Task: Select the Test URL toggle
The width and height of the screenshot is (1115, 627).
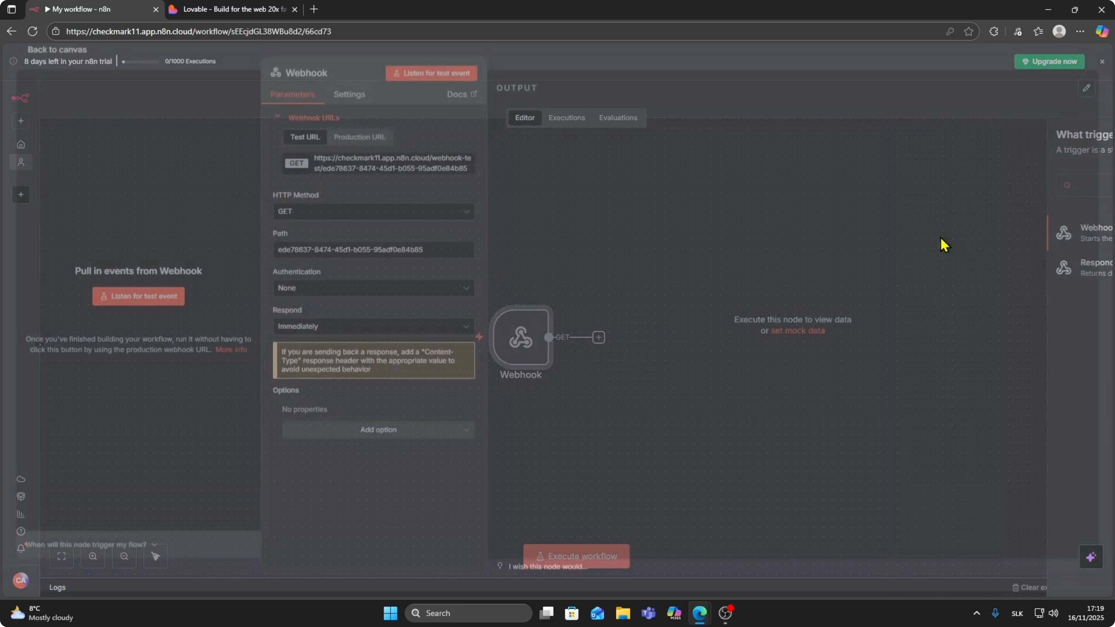Action: pyautogui.click(x=305, y=137)
